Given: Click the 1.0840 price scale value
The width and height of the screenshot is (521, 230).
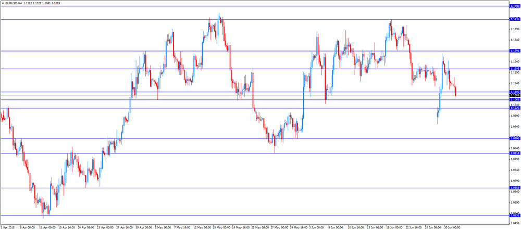Looking at the screenshot, I should tap(515, 148).
